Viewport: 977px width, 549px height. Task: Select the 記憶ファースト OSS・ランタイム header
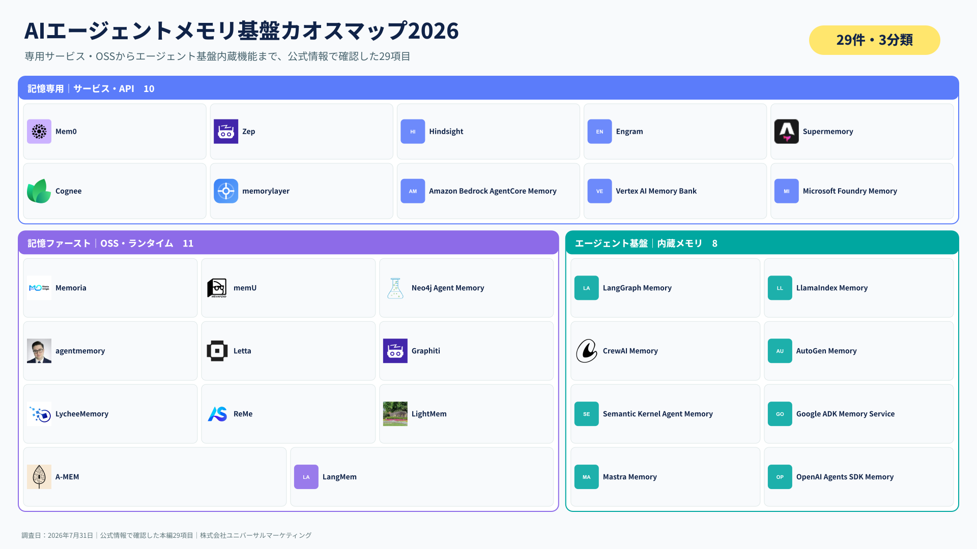(x=289, y=243)
